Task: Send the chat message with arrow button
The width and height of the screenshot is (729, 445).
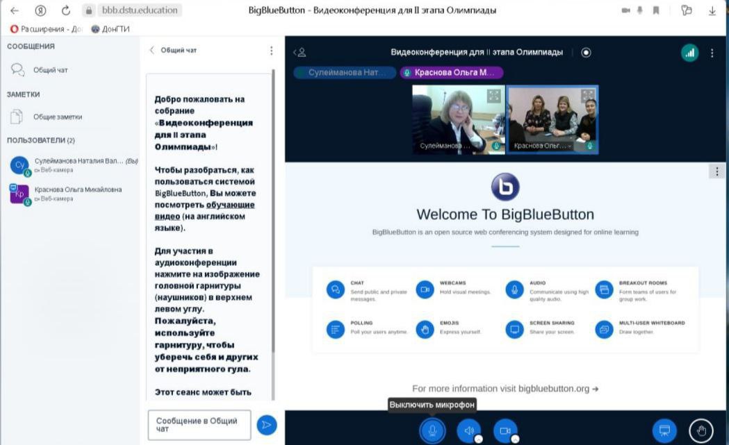Action: point(267,425)
